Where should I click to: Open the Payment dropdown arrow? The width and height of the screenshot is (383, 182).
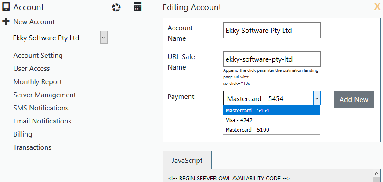tap(317, 98)
